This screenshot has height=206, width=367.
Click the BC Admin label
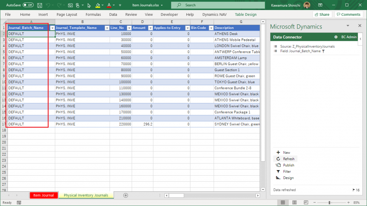(x=349, y=37)
